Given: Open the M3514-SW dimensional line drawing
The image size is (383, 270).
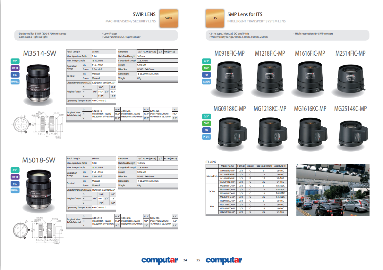Looking at the screenshot, I should point(38,125).
